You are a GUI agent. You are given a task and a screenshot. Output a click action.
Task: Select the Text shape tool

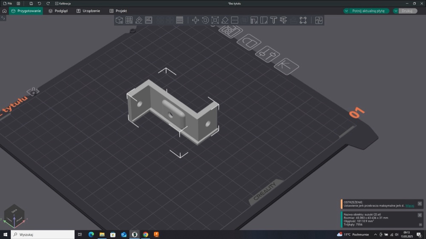[x=273, y=20]
